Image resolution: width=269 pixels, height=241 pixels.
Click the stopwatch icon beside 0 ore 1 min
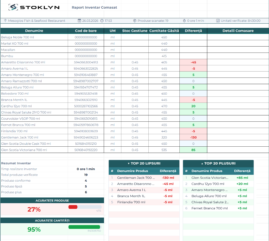184,21
